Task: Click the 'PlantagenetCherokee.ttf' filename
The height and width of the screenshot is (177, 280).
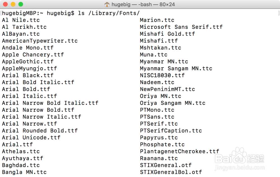Action: click(x=179, y=151)
